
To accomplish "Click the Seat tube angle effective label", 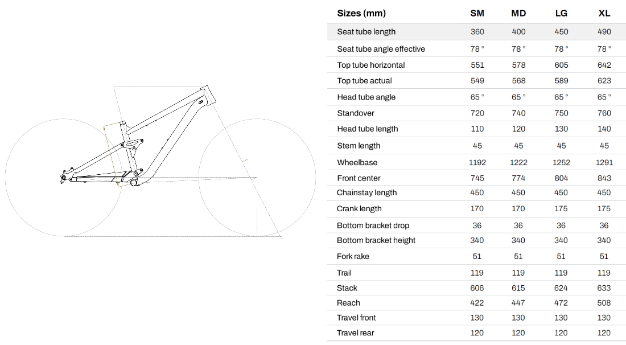I will click(381, 49).
